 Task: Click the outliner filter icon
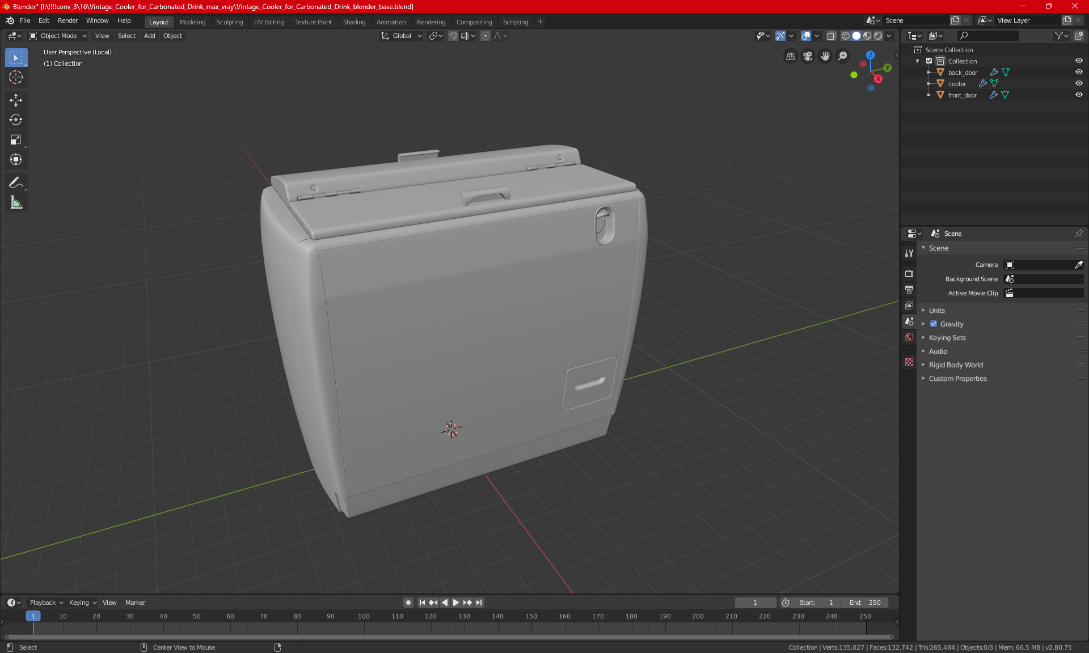[1061, 36]
